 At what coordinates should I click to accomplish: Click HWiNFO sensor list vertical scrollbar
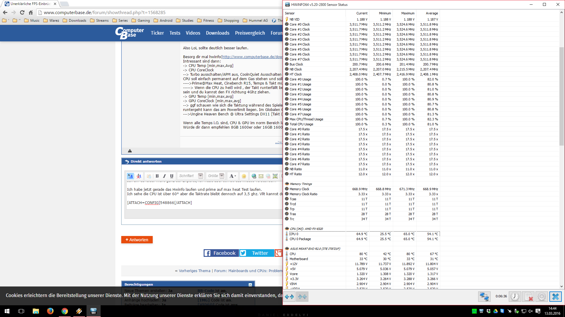tap(561, 97)
